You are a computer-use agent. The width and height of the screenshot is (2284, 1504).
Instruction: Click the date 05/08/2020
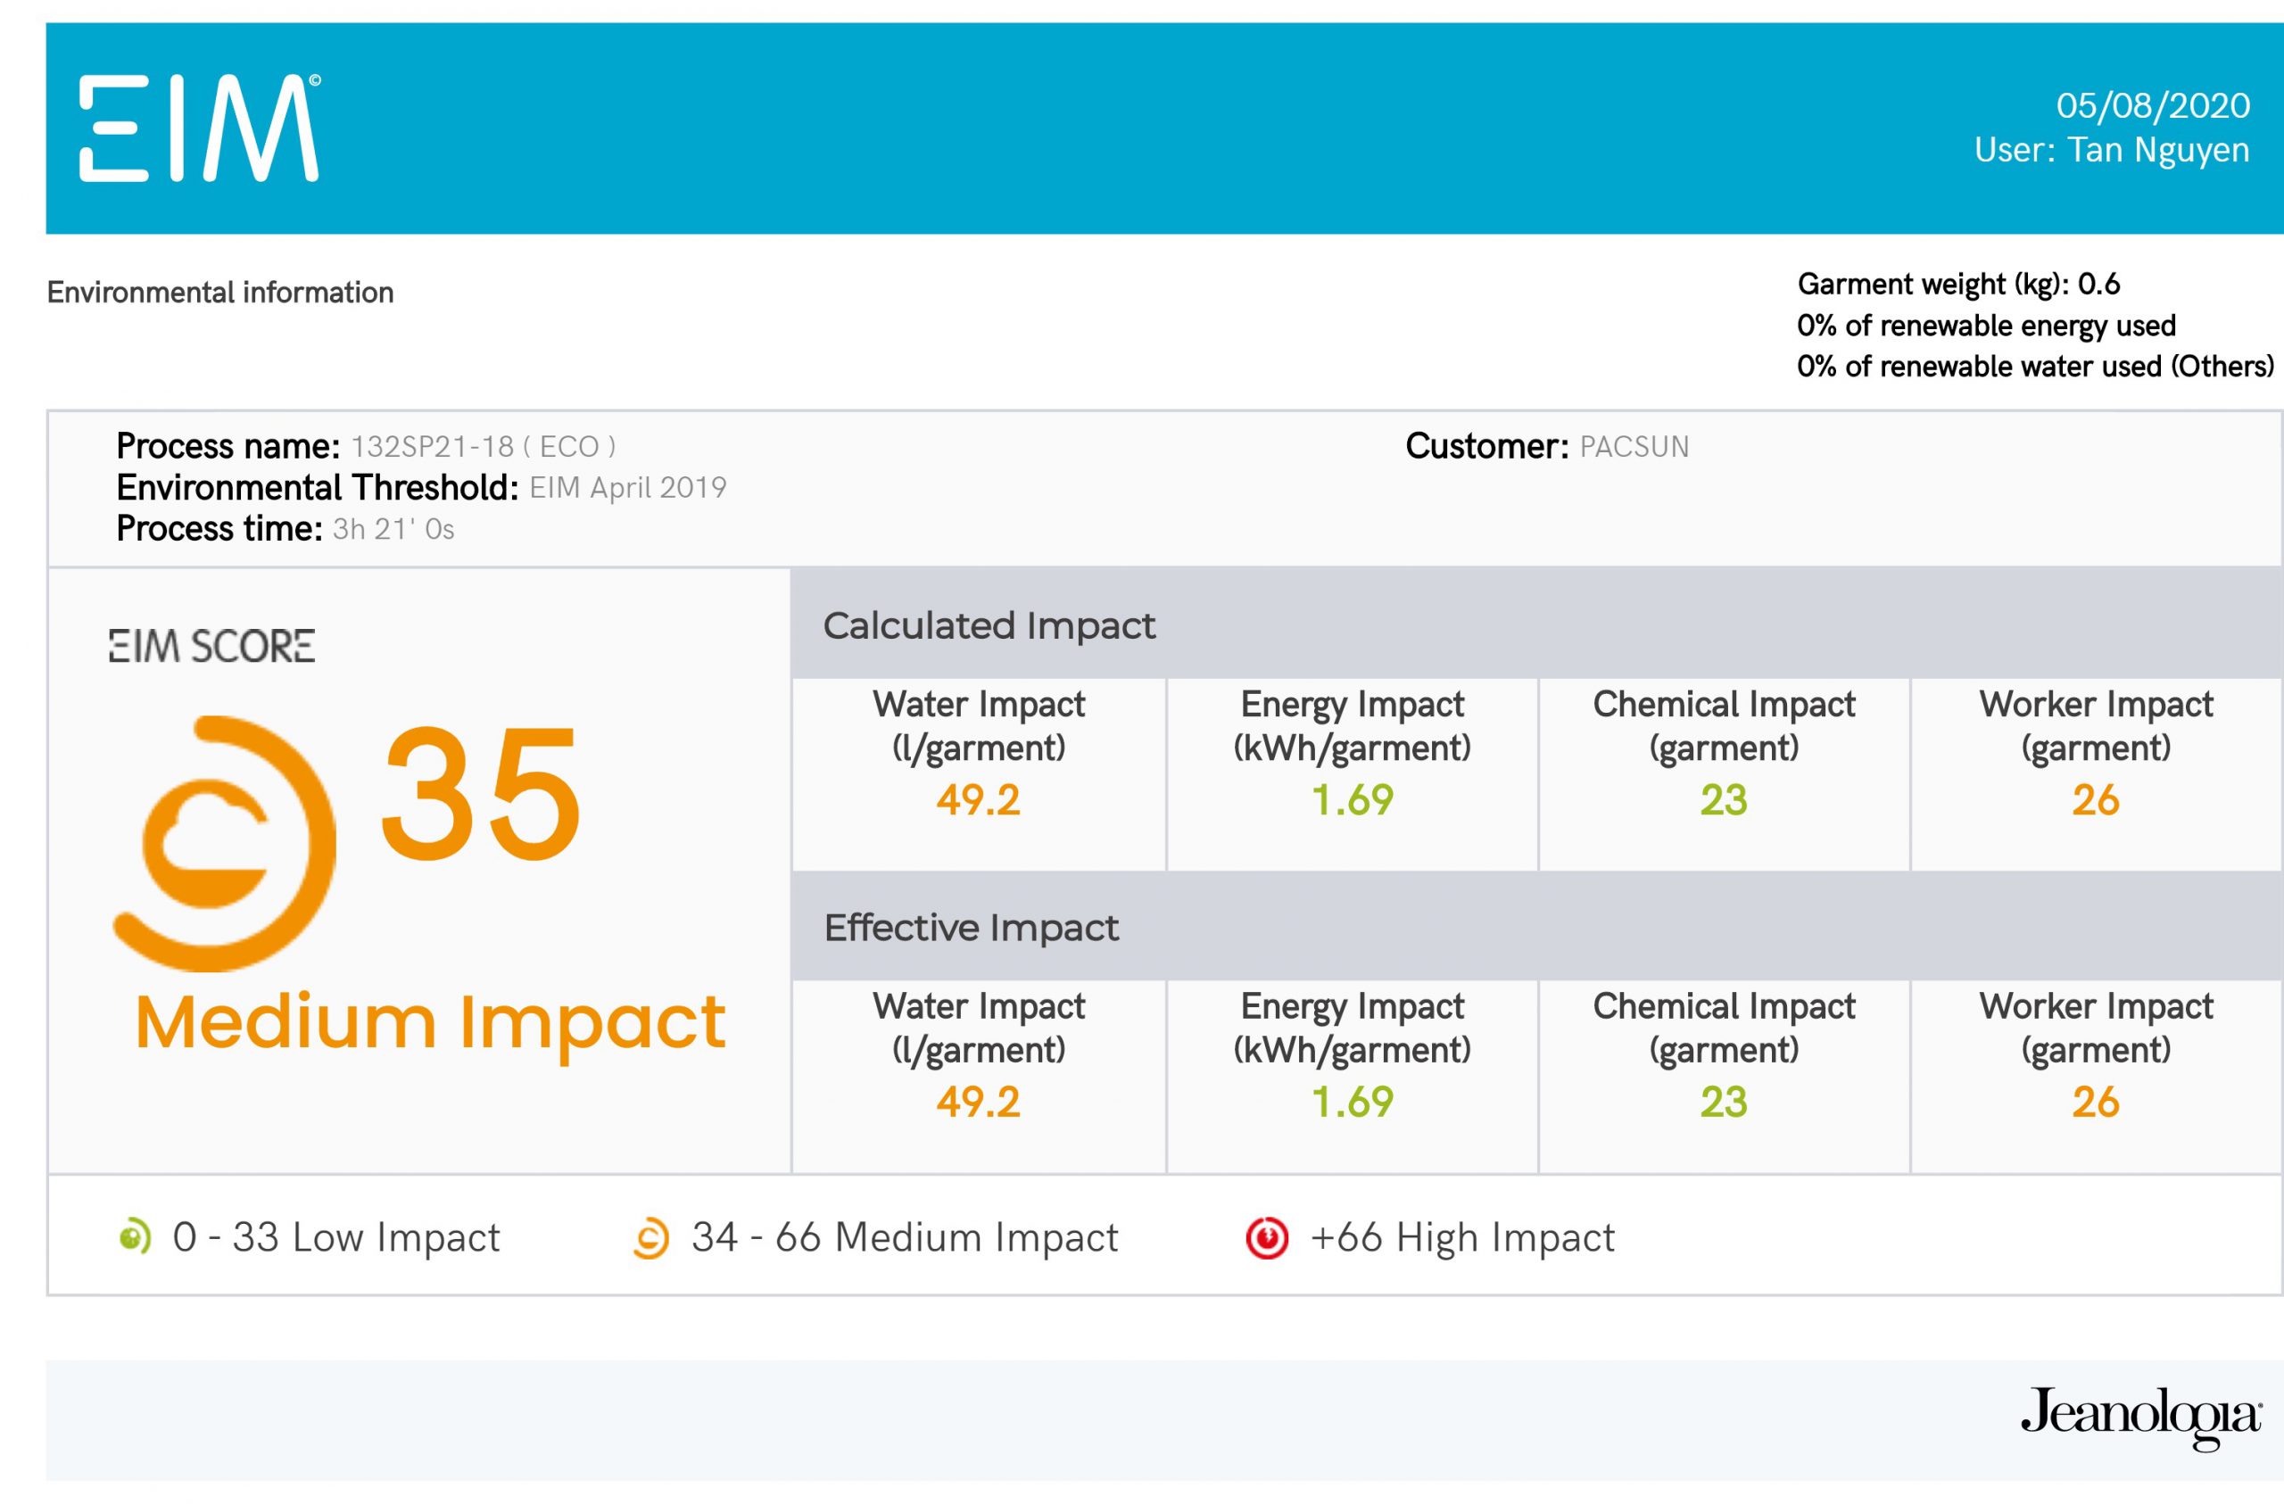point(2153,105)
